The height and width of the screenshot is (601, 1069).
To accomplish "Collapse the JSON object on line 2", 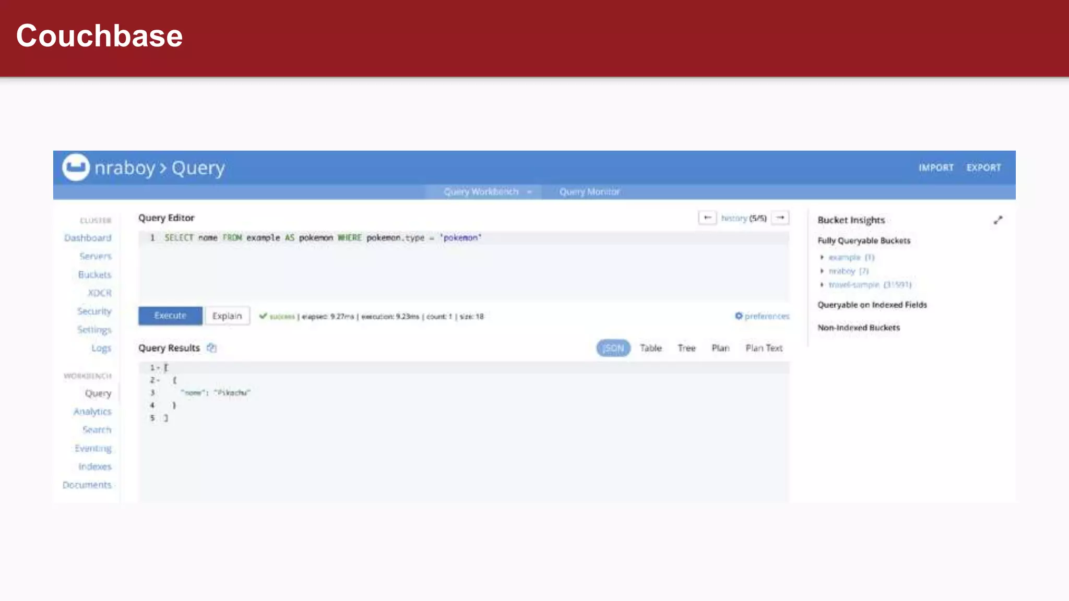I will click(158, 380).
